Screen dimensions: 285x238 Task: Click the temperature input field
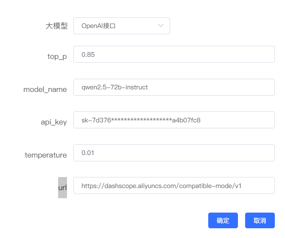[174, 153]
